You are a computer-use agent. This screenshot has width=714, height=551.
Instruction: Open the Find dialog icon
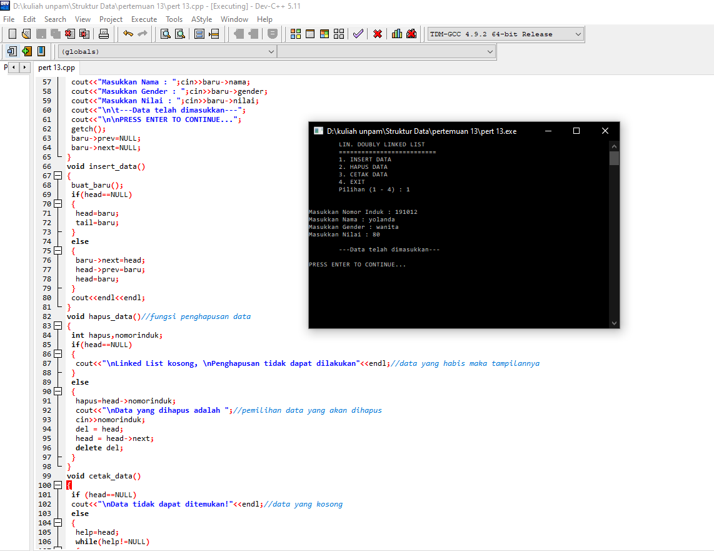click(x=166, y=34)
